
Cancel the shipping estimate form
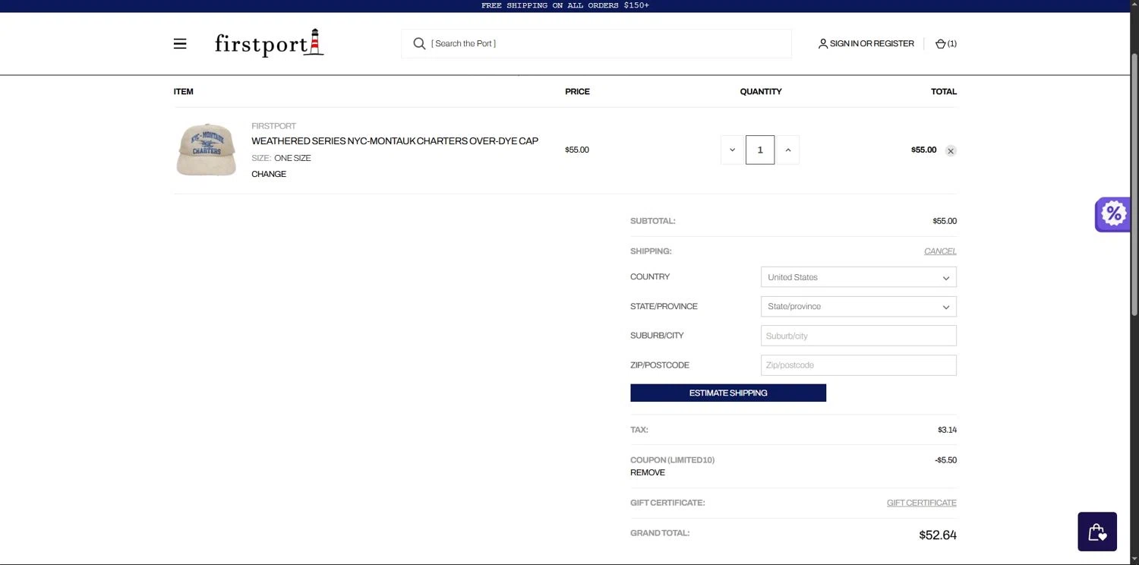(x=940, y=251)
